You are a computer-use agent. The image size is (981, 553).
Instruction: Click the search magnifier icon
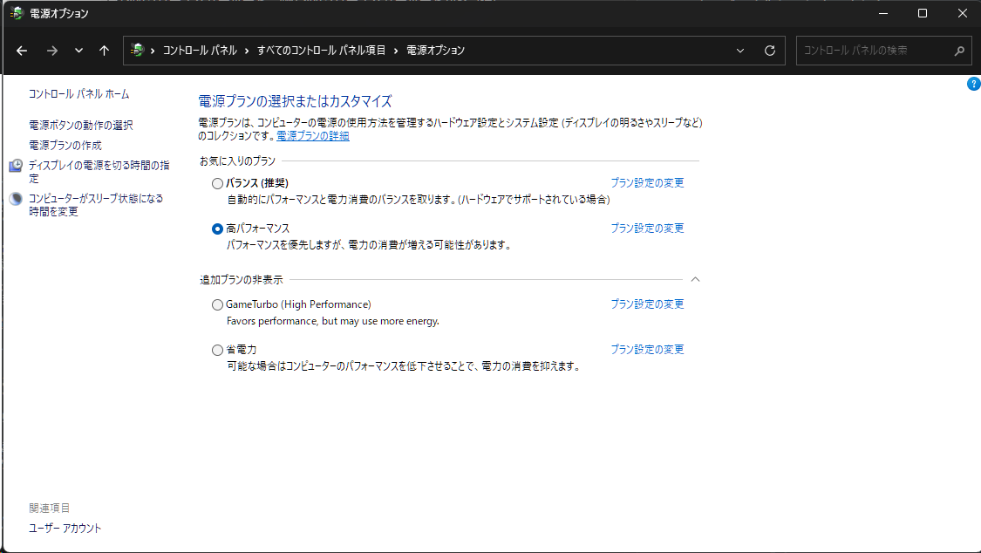click(x=959, y=51)
